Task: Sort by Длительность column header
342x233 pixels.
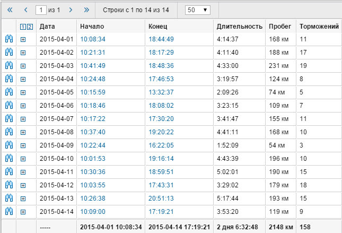Action: 239,26
